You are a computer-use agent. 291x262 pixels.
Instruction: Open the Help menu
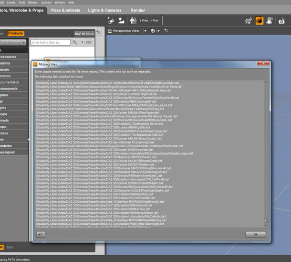pos(71,3)
